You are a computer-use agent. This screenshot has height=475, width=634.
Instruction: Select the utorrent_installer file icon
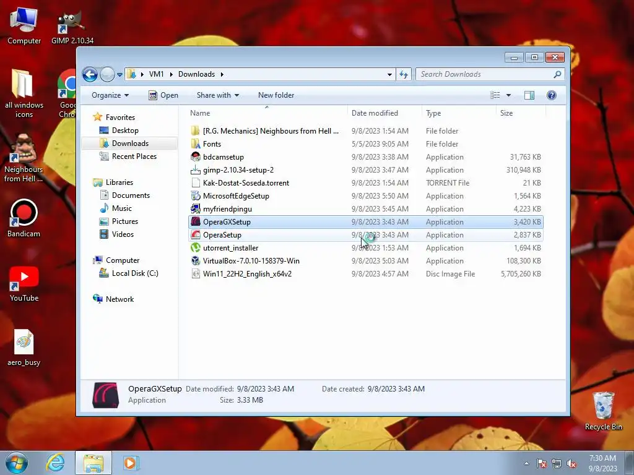pos(196,247)
